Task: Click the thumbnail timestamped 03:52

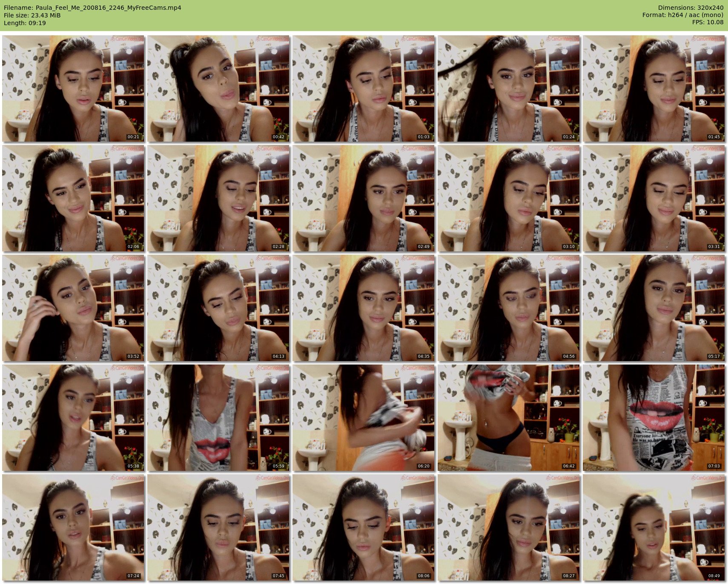Action: coord(73,308)
